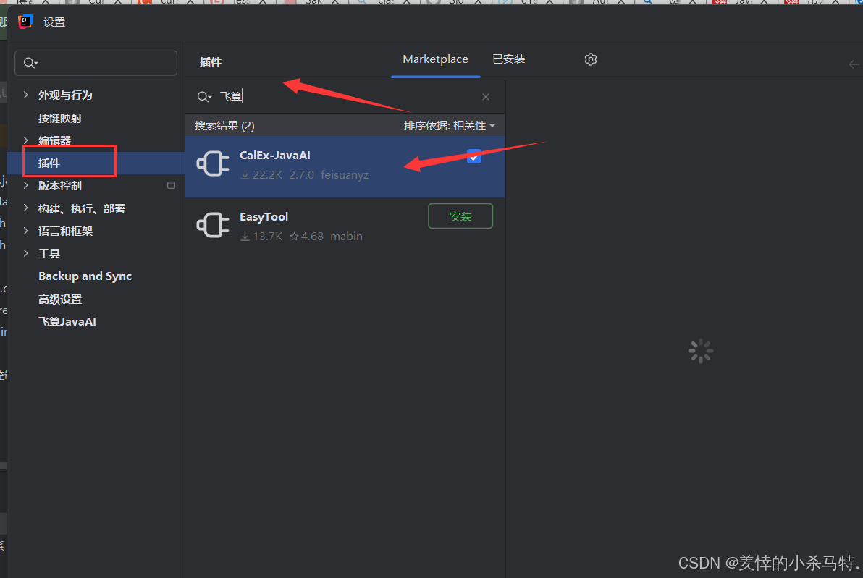Click the CalEx-JavaAI plugin icon

213,163
